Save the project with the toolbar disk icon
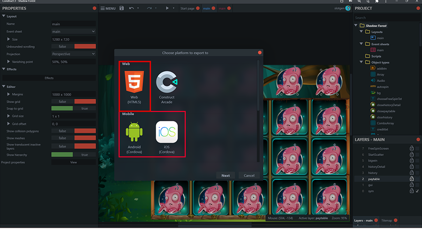Screen dimensions: 422x229 121,8
